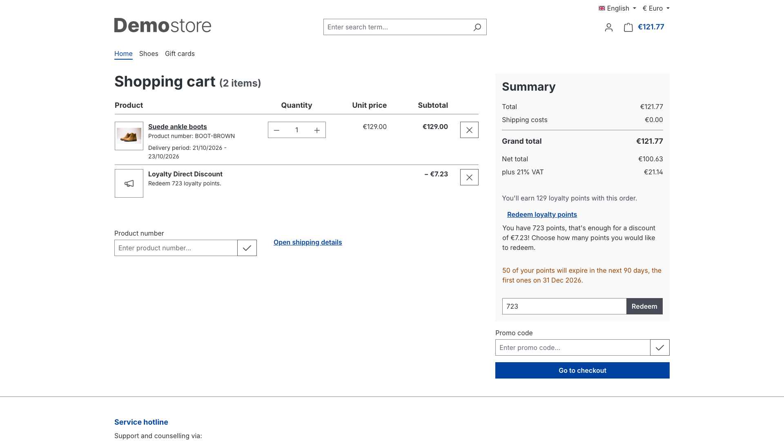Viewport: 784px width, 441px height.
Task: Open the user account icon
Action: [609, 27]
